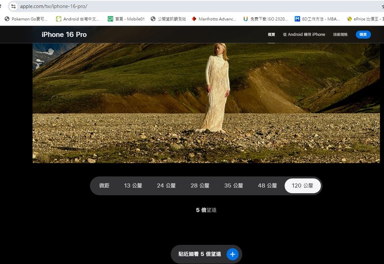Click the blue plus icon
The width and height of the screenshot is (384, 264).
[x=232, y=254]
